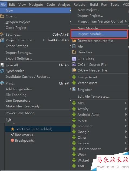Select the C++ Class icon
Viewport: 129px width, 171px height.
click(74, 59)
